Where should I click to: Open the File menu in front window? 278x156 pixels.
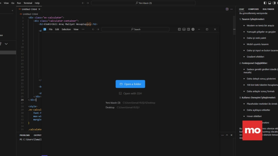click(51, 29)
